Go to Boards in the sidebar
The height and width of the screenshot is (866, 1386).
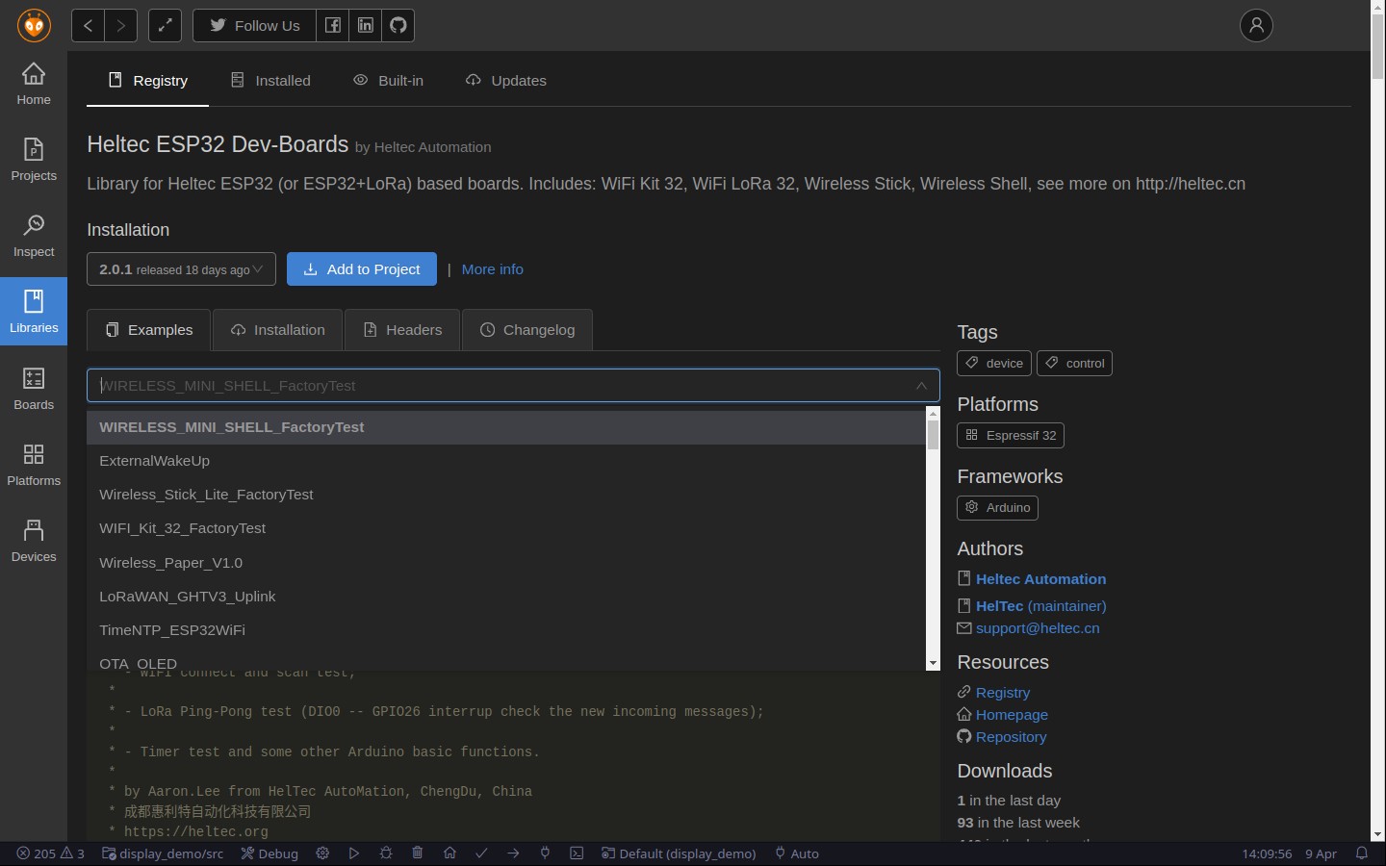tap(34, 389)
